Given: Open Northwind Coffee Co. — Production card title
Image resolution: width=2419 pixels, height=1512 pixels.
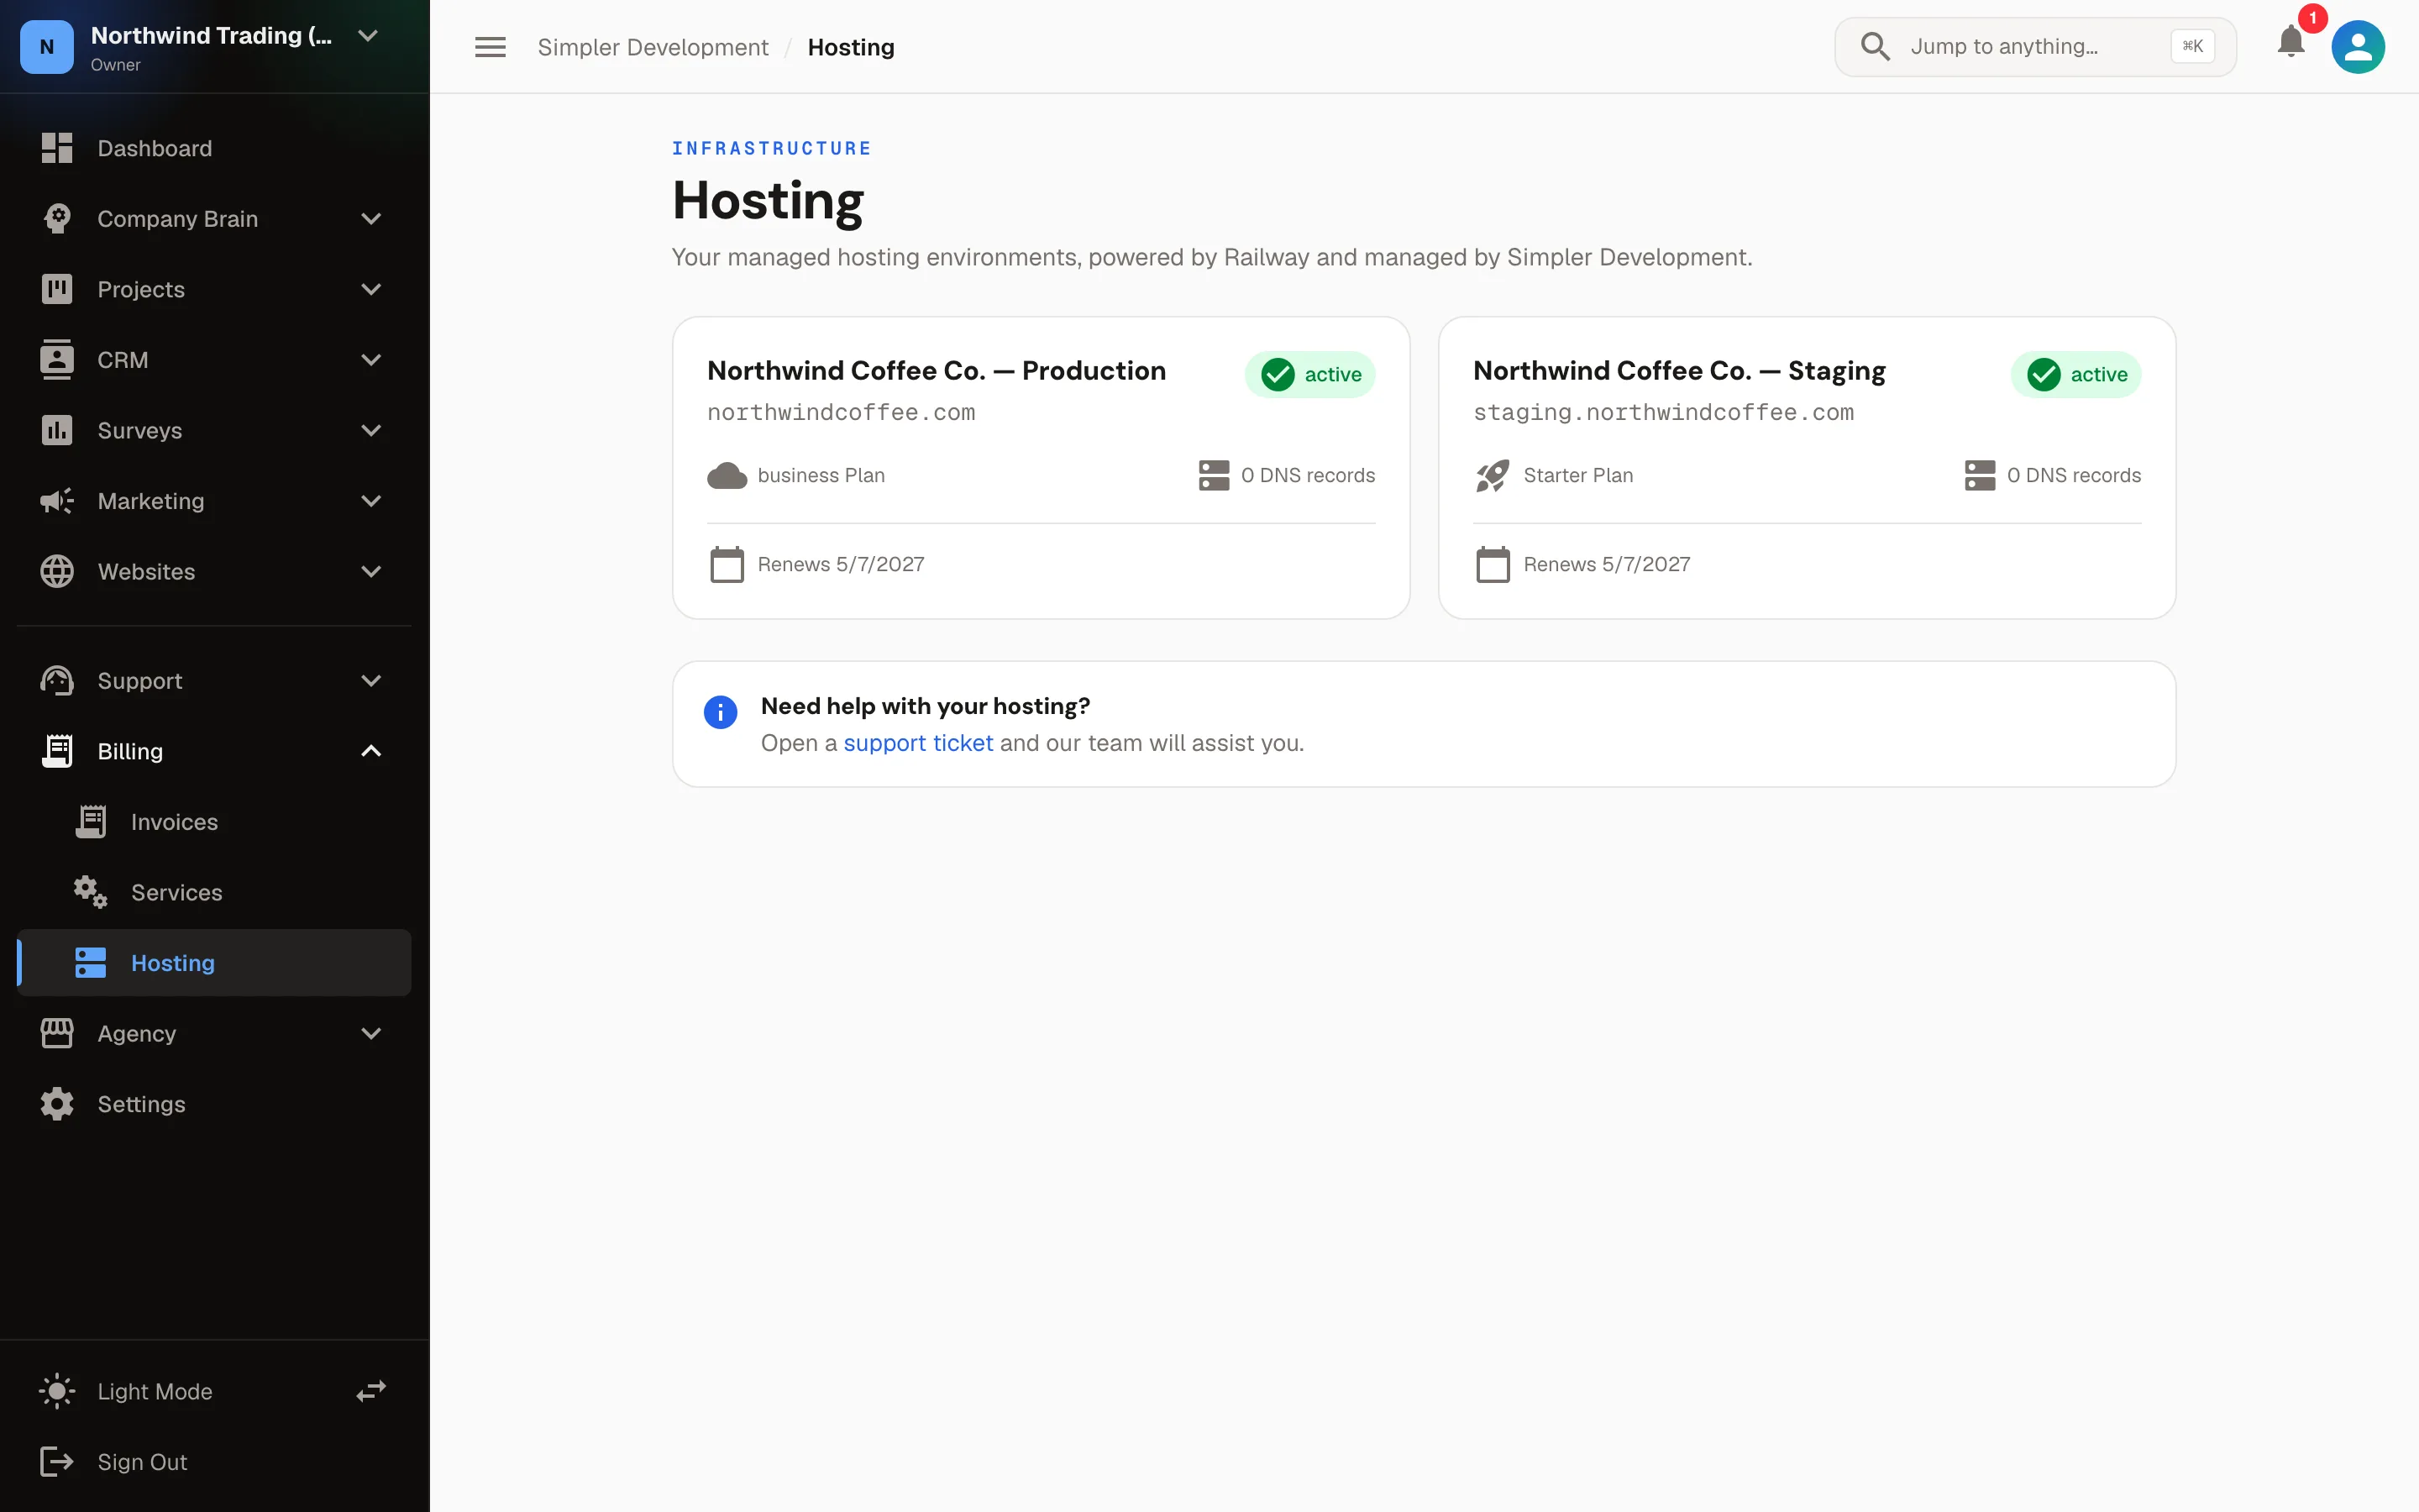Looking at the screenshot, I should pos(937,371).
